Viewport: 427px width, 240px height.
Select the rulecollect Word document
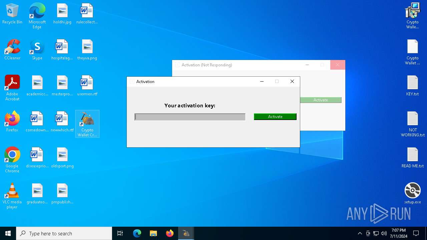tap(87, 14)
